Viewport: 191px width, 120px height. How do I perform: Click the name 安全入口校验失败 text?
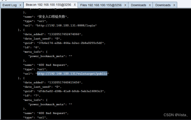coord(52,17)
